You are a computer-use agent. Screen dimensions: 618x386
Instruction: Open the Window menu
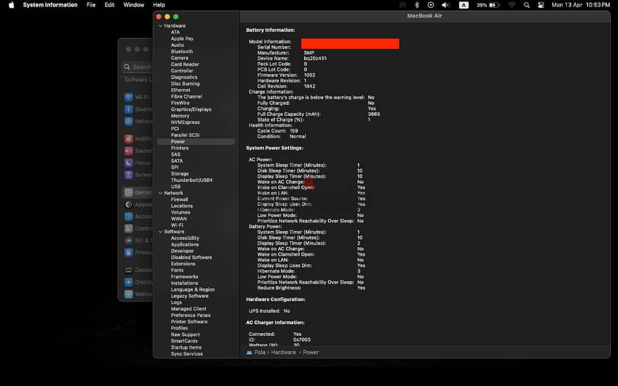(x=134, y=5)
